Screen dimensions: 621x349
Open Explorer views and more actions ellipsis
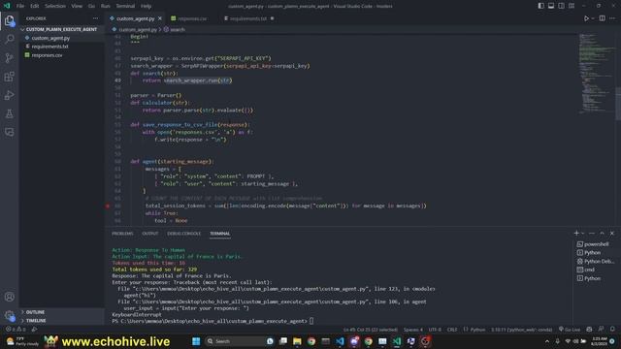(x=95, y=18)
